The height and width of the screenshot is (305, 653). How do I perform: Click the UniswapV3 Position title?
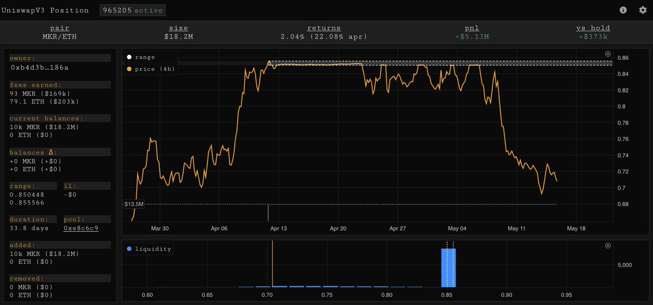coord(46,10)
